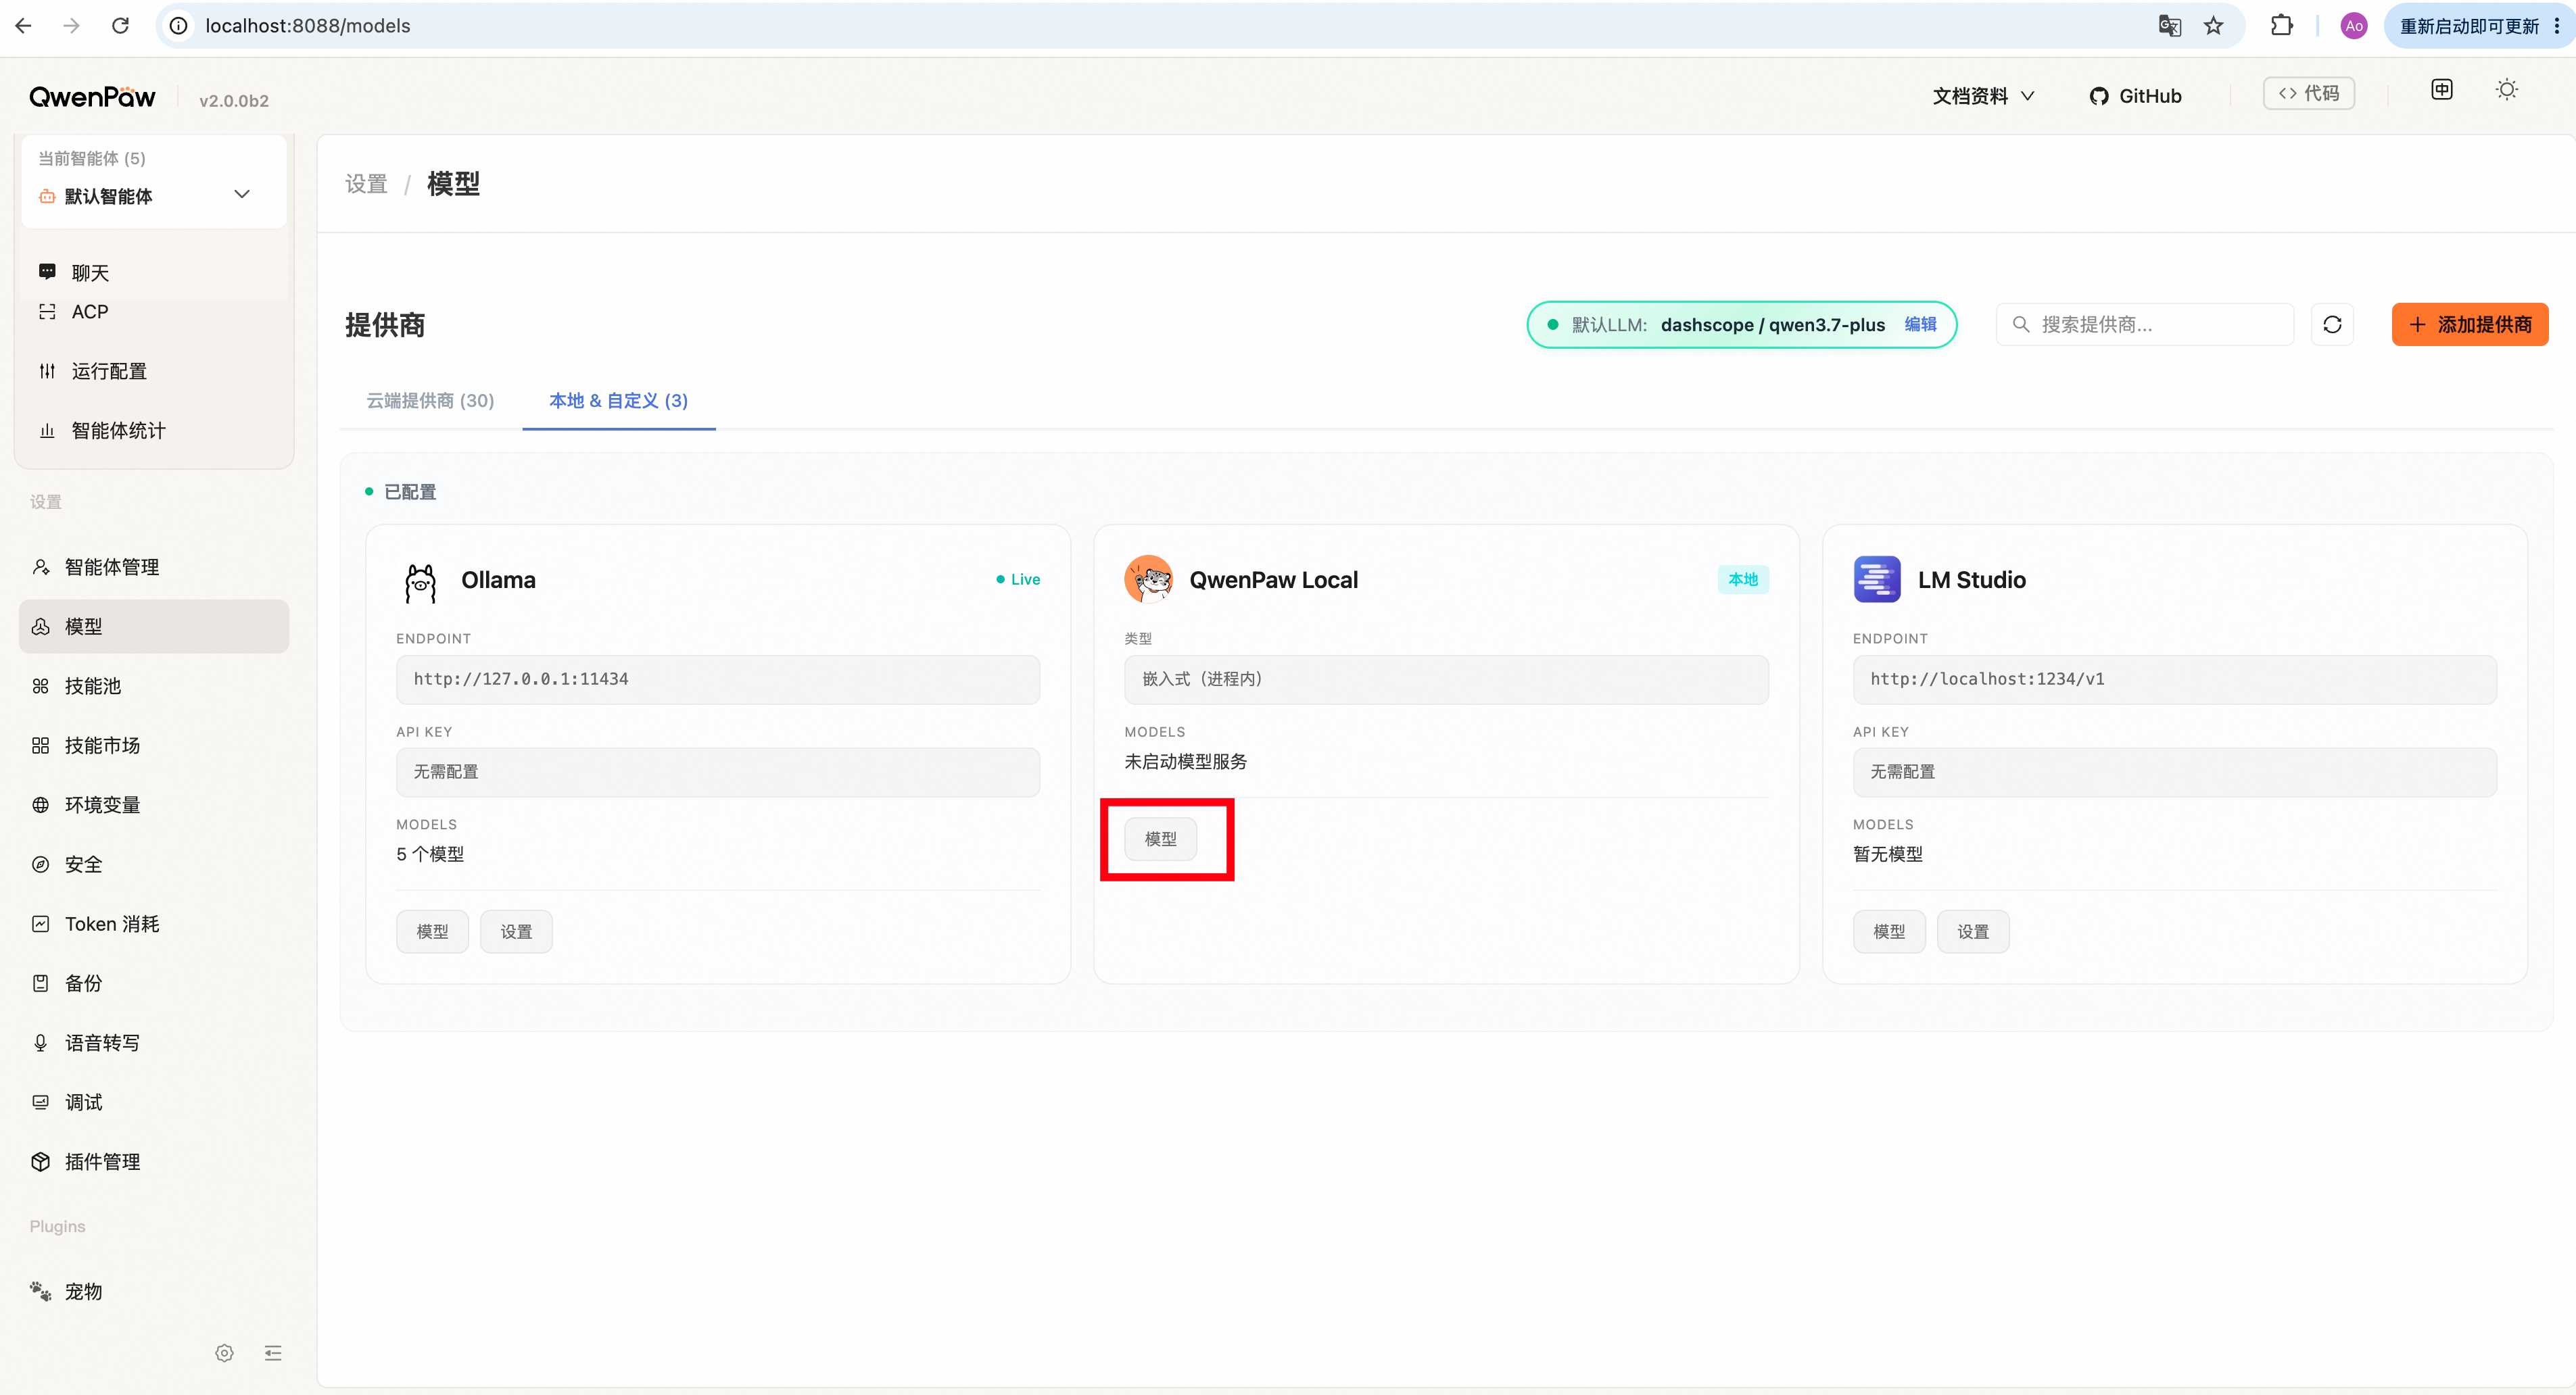Click the address bar URL localhost:8088/models

click(308, 26)
